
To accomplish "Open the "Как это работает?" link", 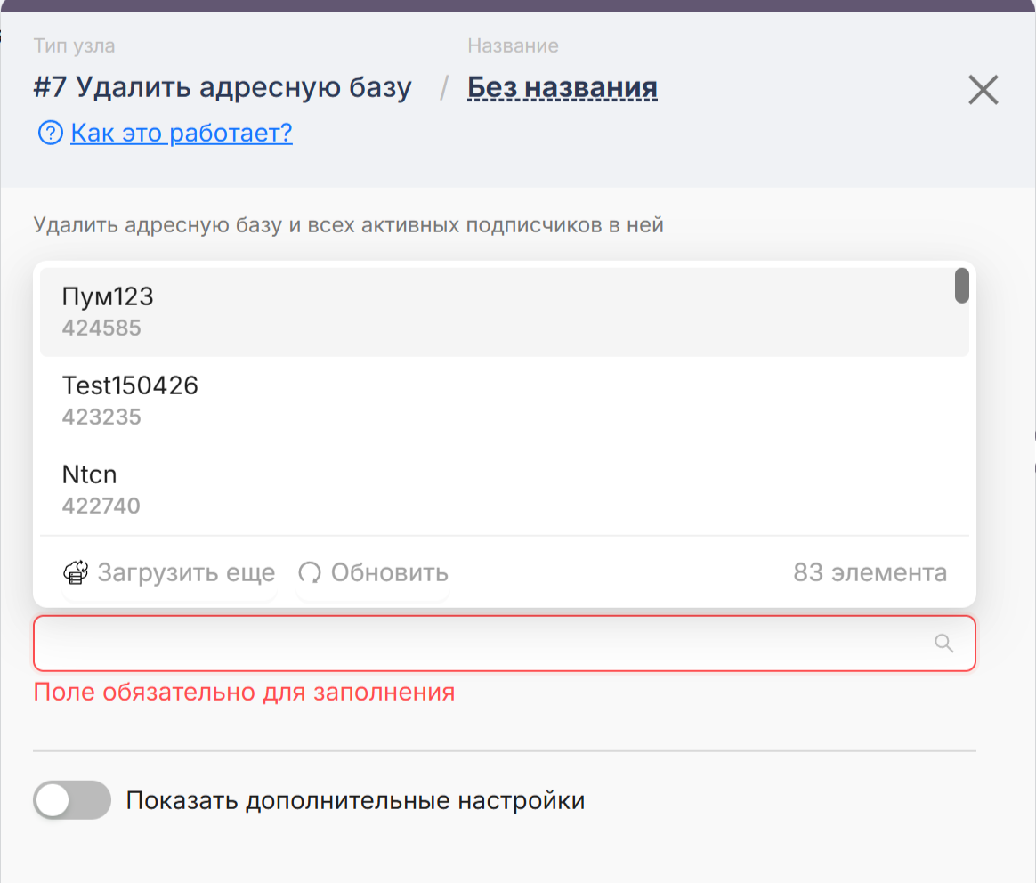I will point(182,134).
